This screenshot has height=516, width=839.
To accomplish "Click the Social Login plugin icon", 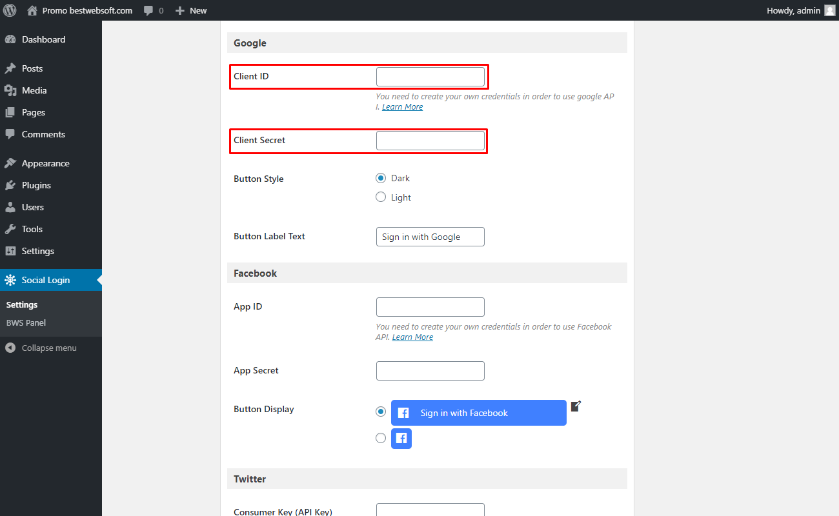I will click(x=10, y=280).
